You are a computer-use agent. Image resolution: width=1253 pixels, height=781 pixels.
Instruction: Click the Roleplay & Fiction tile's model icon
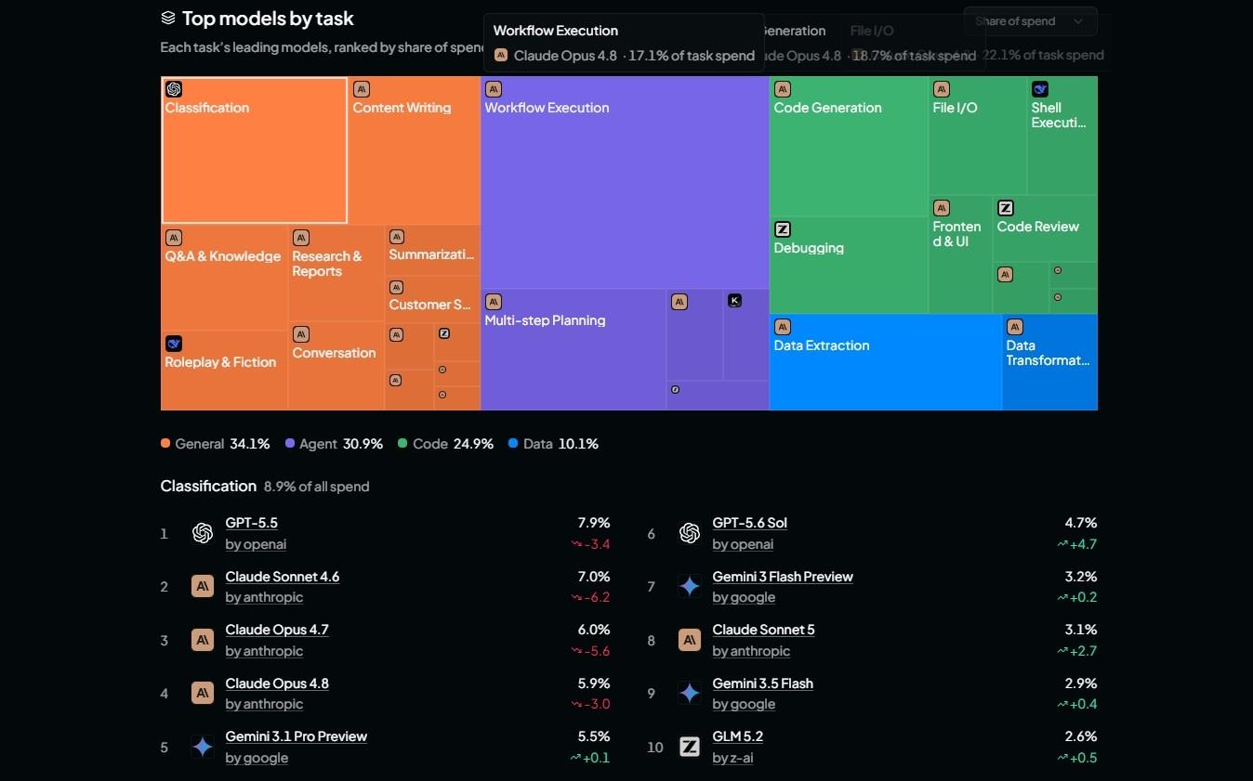[x=174, y=344]
